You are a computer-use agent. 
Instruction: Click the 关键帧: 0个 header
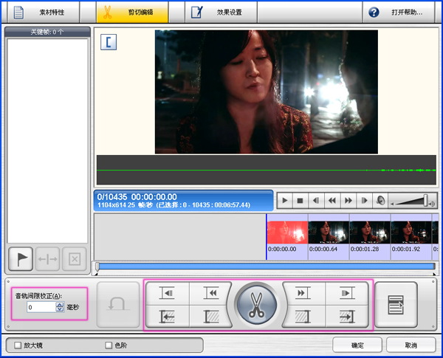coord(47,32)
